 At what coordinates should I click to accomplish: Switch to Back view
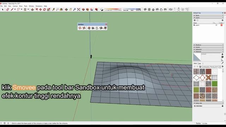click(x=161, y=10)
